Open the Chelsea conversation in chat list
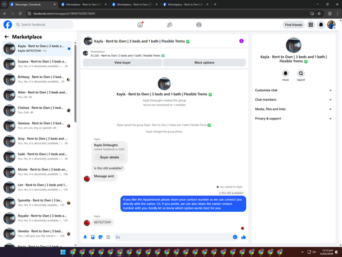The image size is (342, 257). point(37,110)
